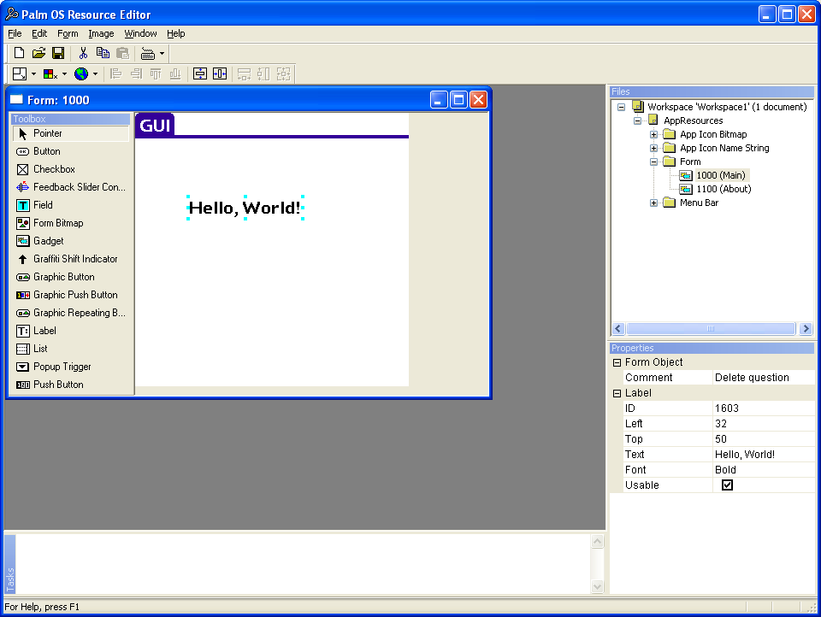Collapse the Form Object properties section
The width and height of the screenshot is (821, 617).
pos(617,362)
